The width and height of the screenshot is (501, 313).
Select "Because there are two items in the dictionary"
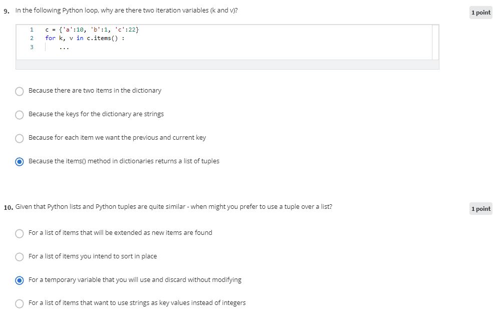20,91
